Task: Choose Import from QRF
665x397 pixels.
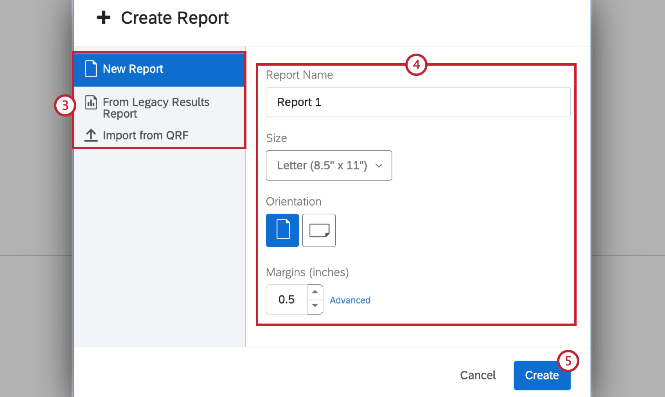Action: [x=146, y=135]
